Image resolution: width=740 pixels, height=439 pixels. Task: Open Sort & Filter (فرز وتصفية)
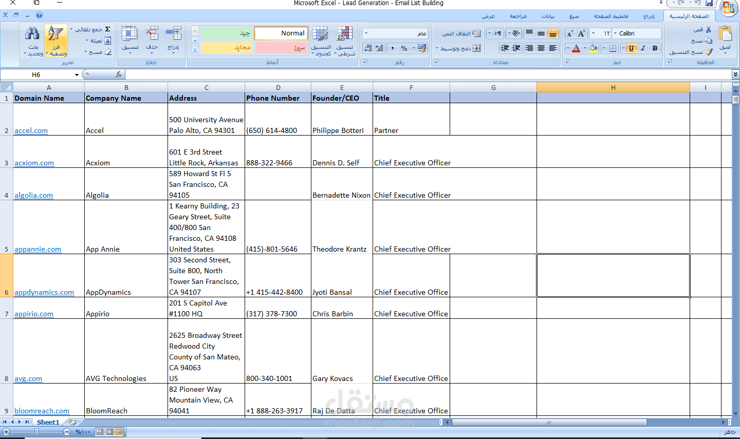tap(55, 41)
